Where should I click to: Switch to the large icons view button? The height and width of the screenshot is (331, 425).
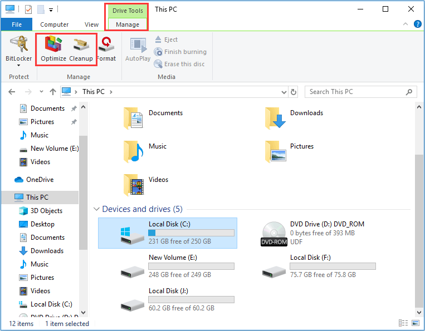tap(416, 323)
